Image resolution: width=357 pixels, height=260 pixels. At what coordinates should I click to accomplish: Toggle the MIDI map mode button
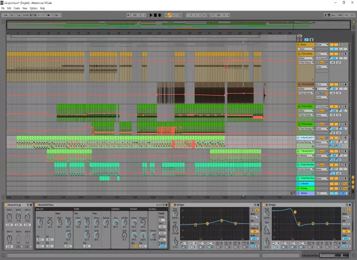(340, 15)
